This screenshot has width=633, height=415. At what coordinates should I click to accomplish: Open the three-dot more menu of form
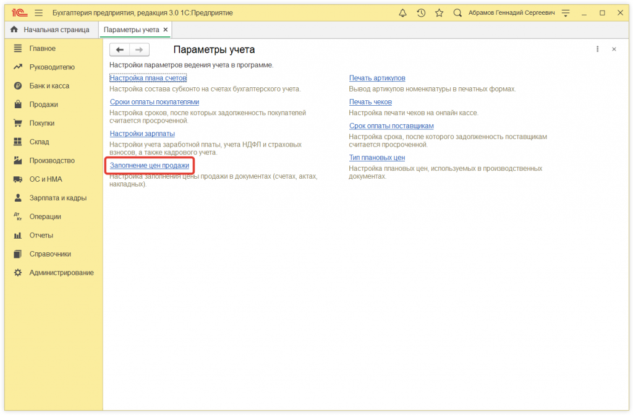click(x=597, y=49)
